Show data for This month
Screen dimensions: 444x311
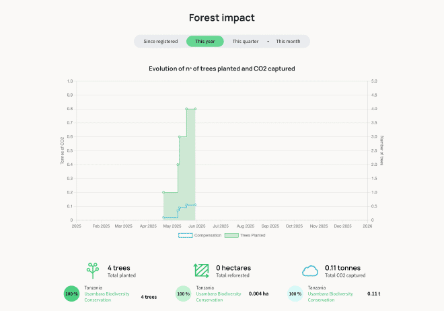coord(288,42)
